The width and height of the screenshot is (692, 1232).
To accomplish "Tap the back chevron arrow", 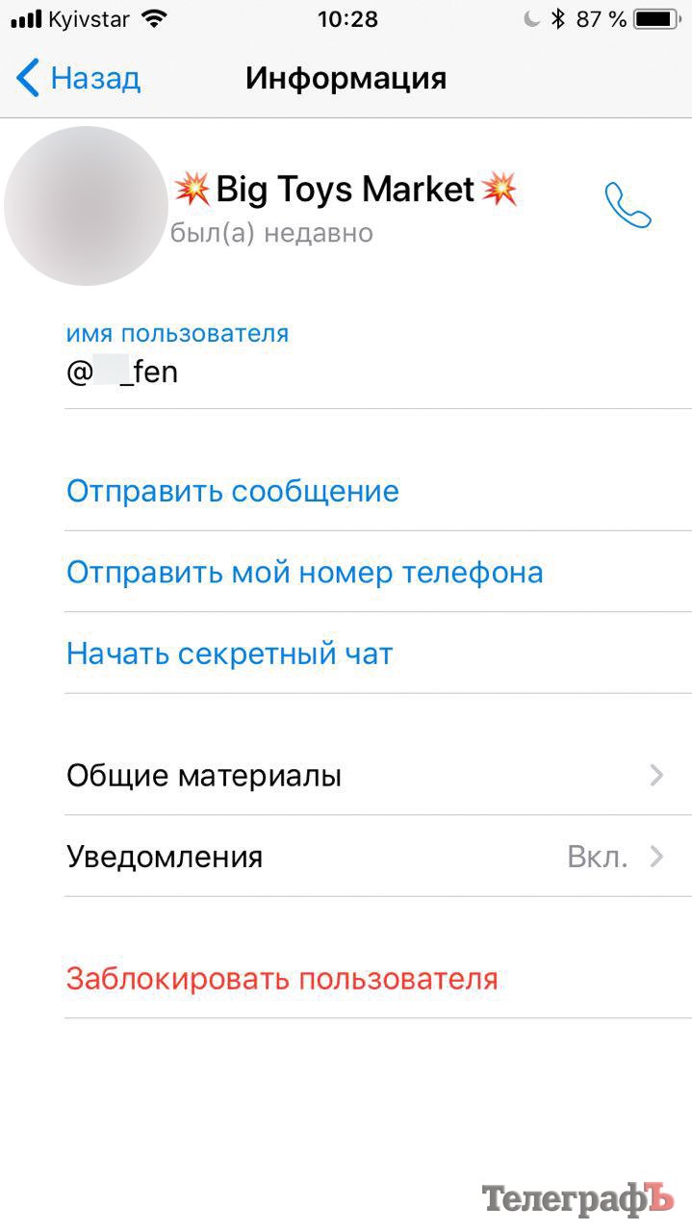I will [x=28, y=78].
